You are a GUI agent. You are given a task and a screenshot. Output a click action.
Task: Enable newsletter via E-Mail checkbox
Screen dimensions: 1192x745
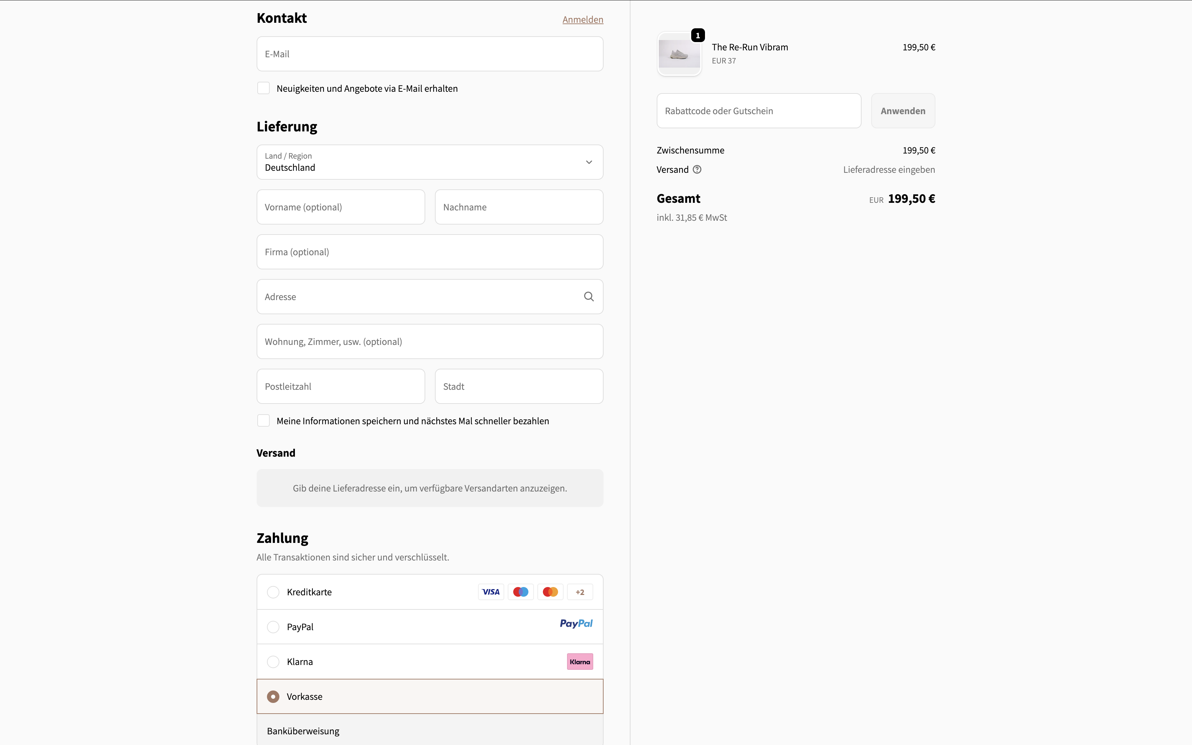tap(264, 88)
